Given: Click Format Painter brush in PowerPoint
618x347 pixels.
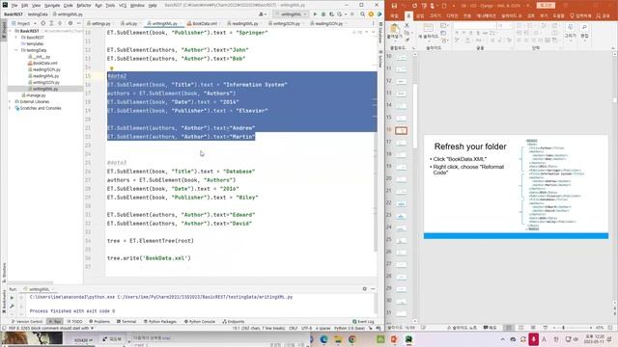Looking at the screenshot, I should click(x=407, y=40).
